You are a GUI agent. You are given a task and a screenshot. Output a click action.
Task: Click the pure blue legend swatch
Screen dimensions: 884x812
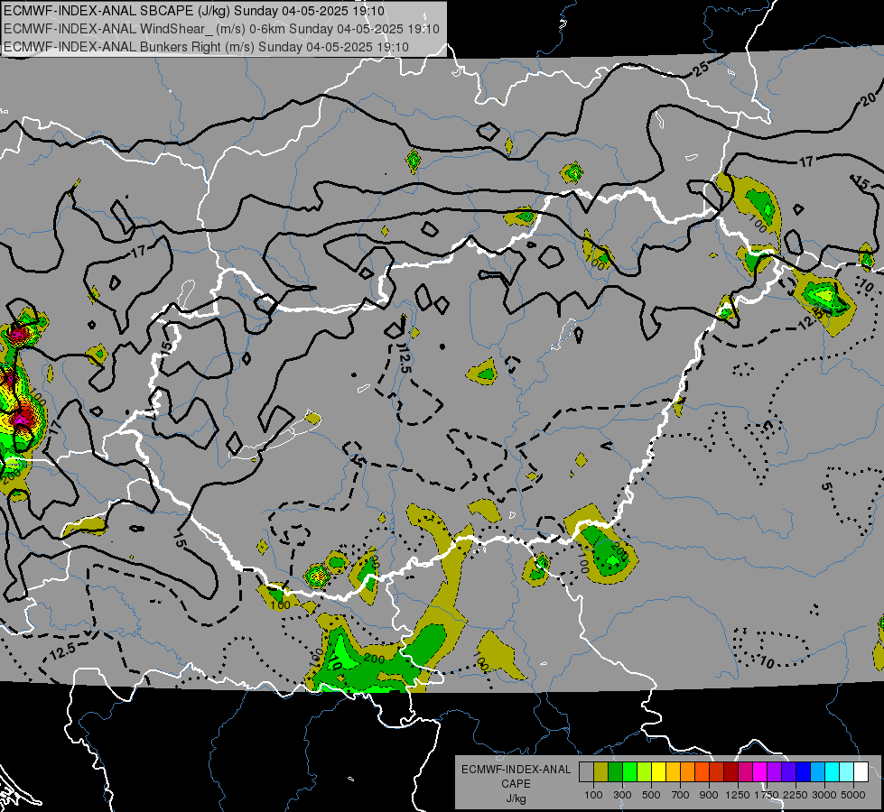click(x=804, y=771)
